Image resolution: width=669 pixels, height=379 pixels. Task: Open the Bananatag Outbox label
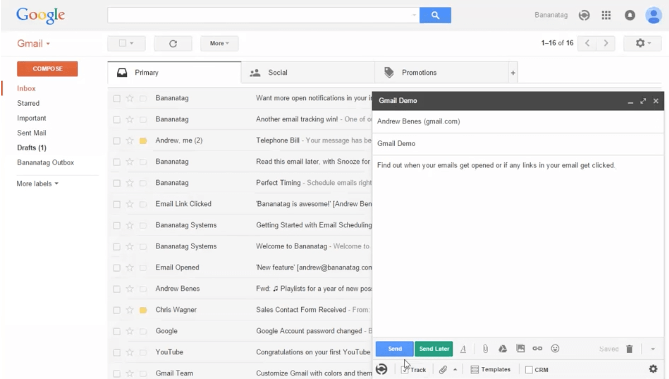[45, 162]
